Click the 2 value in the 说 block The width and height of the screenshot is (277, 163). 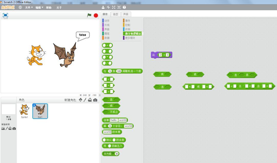coord(160,55)
